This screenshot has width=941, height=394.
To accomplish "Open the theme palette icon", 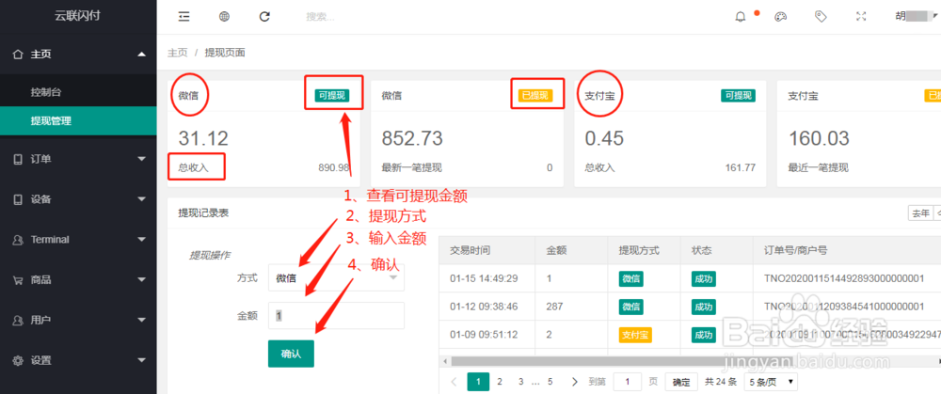I will tap(780, 17).
